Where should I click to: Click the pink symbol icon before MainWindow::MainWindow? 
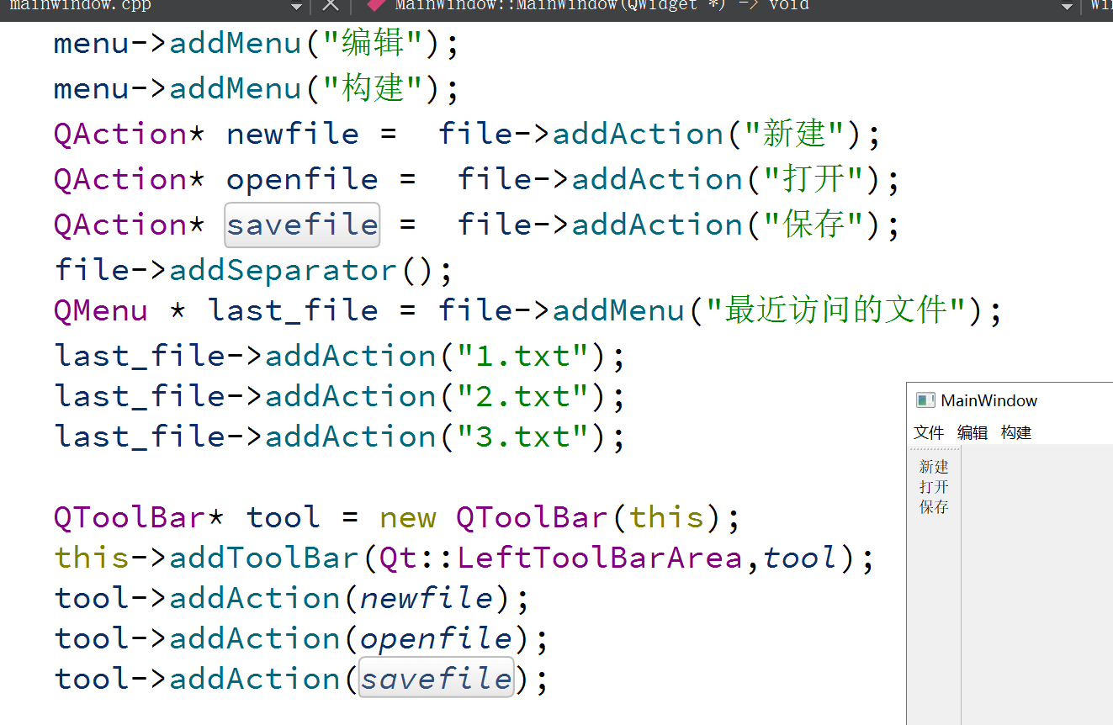pos(377,5)
